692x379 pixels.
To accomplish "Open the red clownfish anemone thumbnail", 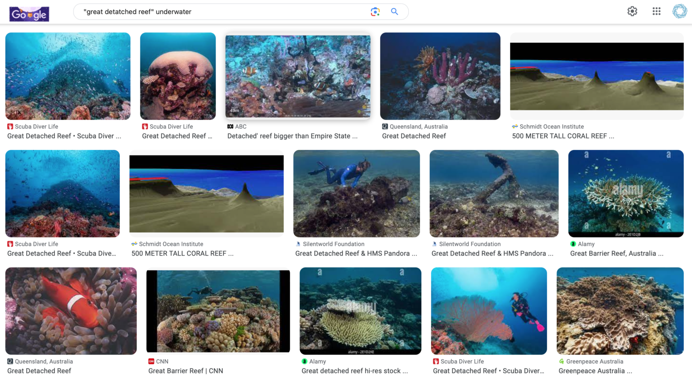I will click(71, 311).
